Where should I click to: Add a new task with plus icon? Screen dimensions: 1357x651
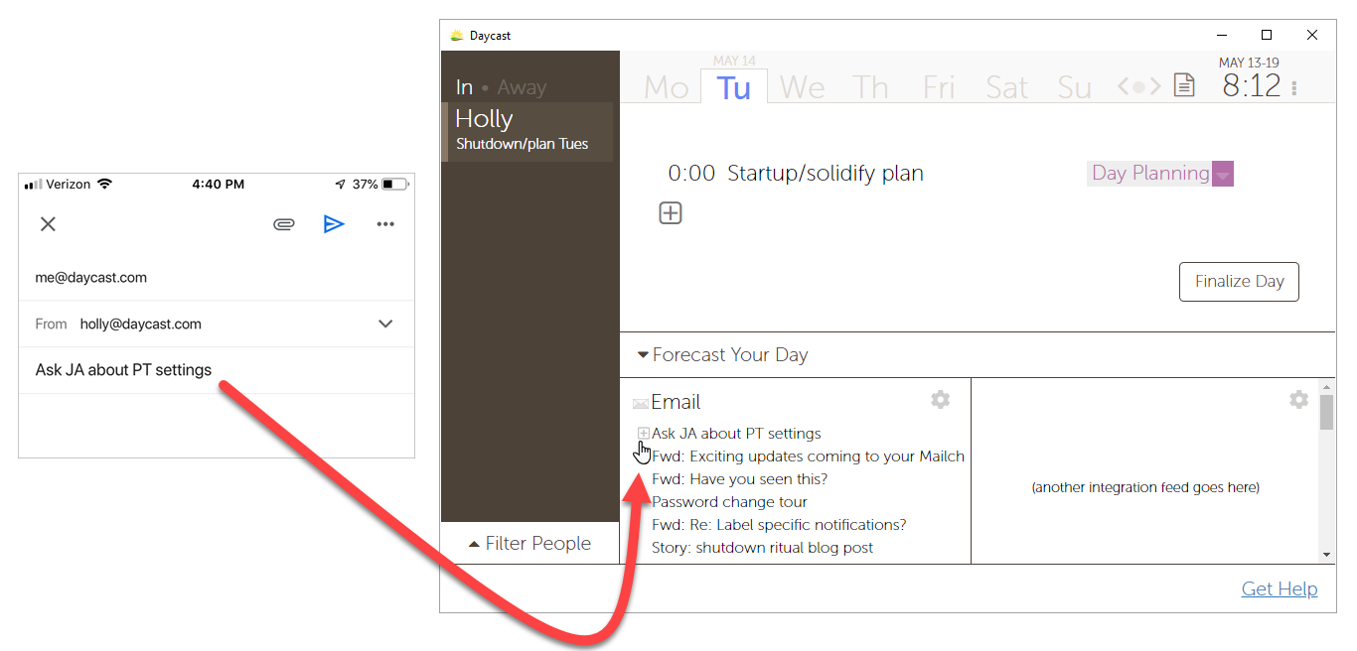(671, 212)
